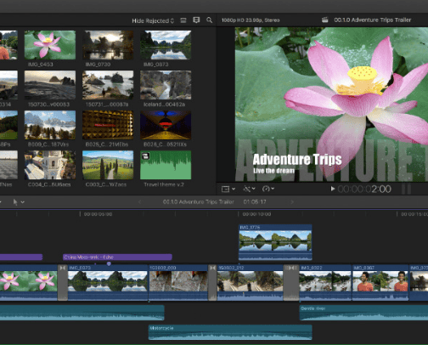Open the Hide Rejected filter popup
The width and height of the screenshot is (428, 345).
coord(153,20)
